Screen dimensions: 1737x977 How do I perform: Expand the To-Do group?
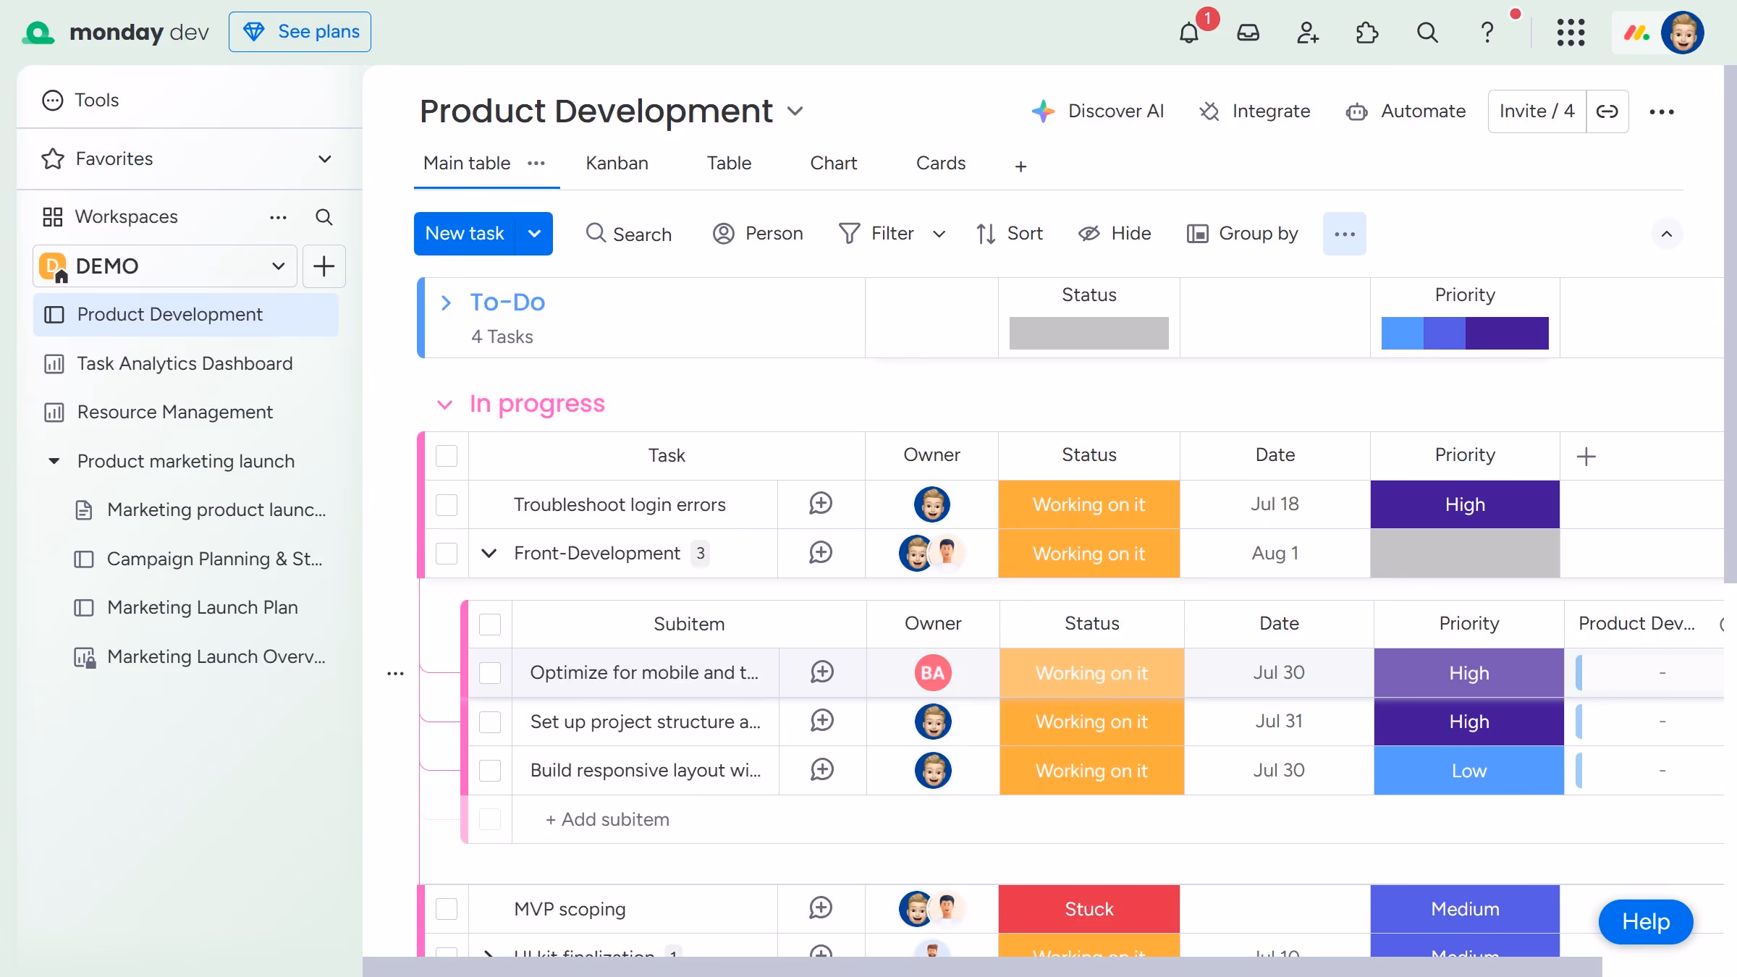(x=446, y=303)
